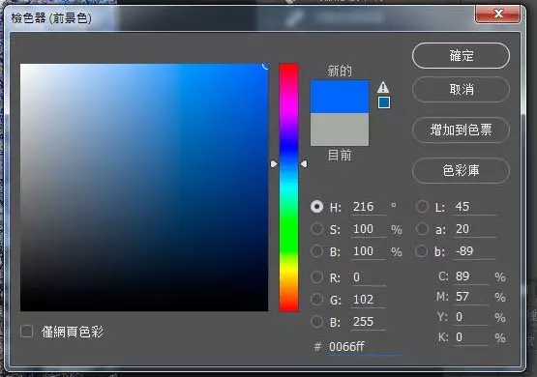Select the Lab b radio button near -89
Image resolution: width=537 pixels, height=377 pixels.
[x=422, y=251]
